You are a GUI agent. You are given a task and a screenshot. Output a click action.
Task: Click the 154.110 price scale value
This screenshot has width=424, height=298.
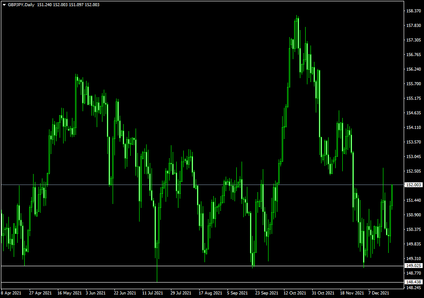(x=414, y=127)
